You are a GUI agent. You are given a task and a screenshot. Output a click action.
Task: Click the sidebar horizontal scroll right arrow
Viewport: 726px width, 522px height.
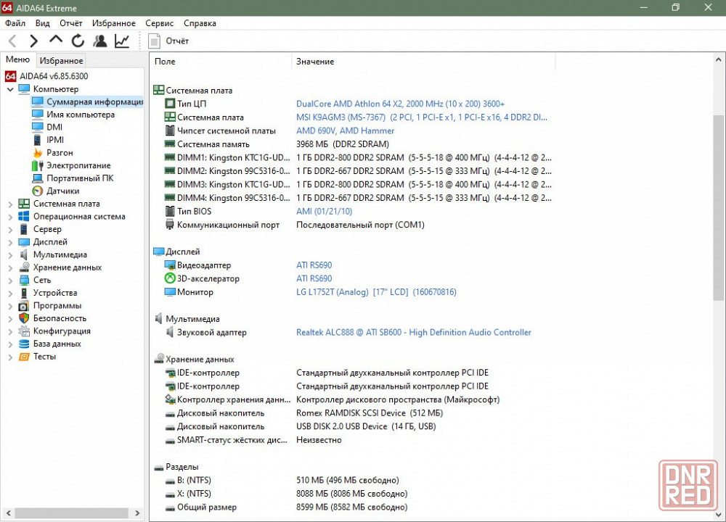[137, 513]
